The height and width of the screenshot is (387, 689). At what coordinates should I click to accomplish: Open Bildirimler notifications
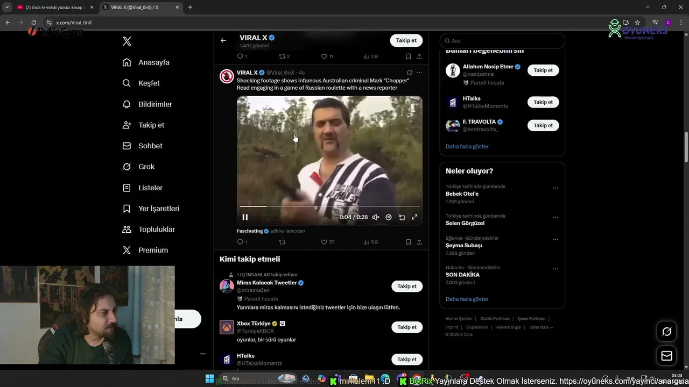click(x=147, y=104)
